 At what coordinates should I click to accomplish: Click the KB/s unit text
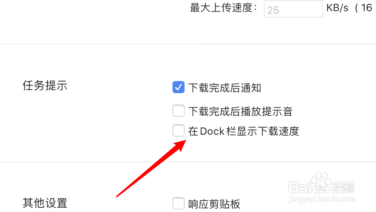tap(337, 8)
